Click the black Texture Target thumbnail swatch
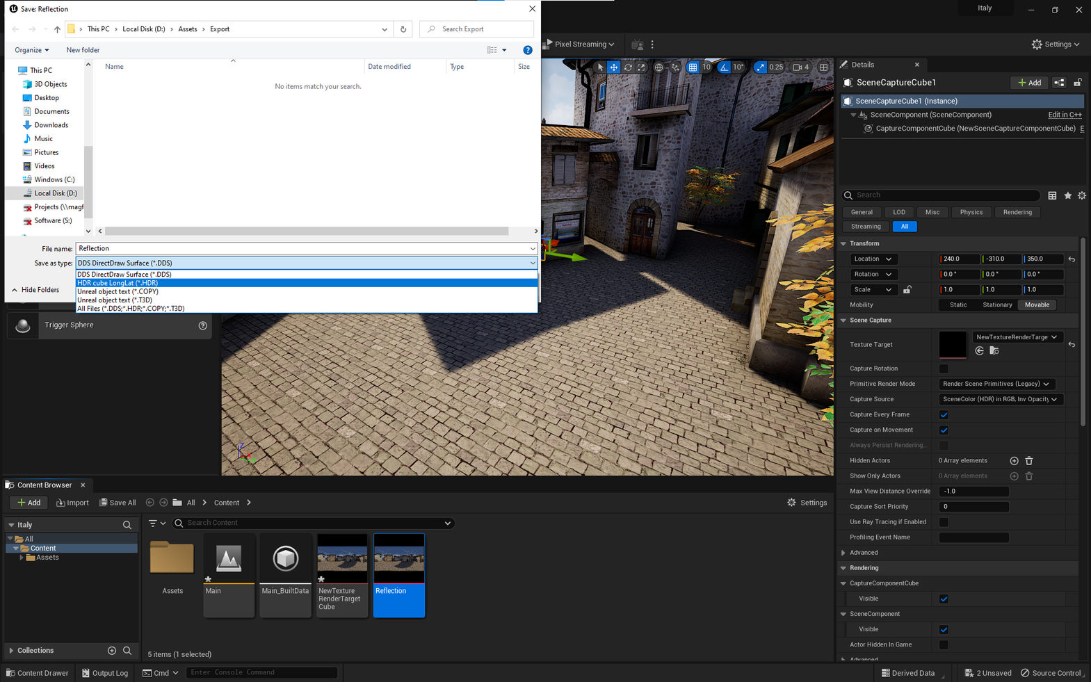Screen dimensions: 1091x682 click(x=952, y=344)
